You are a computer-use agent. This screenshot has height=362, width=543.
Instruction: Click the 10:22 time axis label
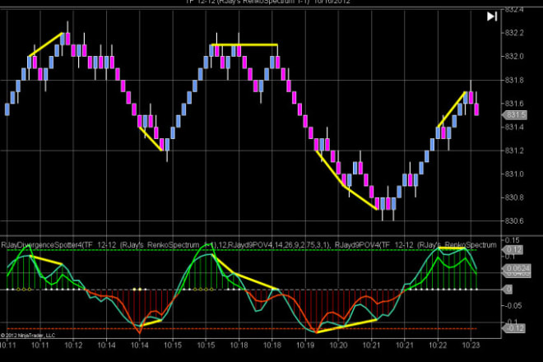point(438,346)
